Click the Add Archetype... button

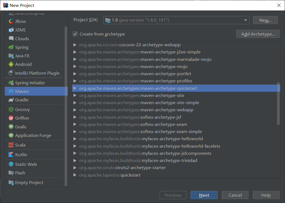click(258, 34)
